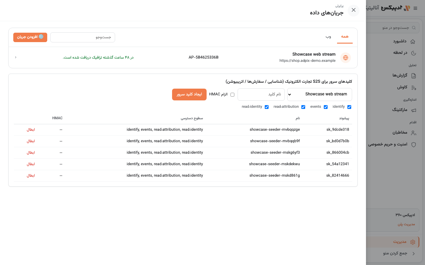The width and height of the screenshot is (425, 265).
Task: Click the سطوح دسترسی column header
Action: point(192,118)
